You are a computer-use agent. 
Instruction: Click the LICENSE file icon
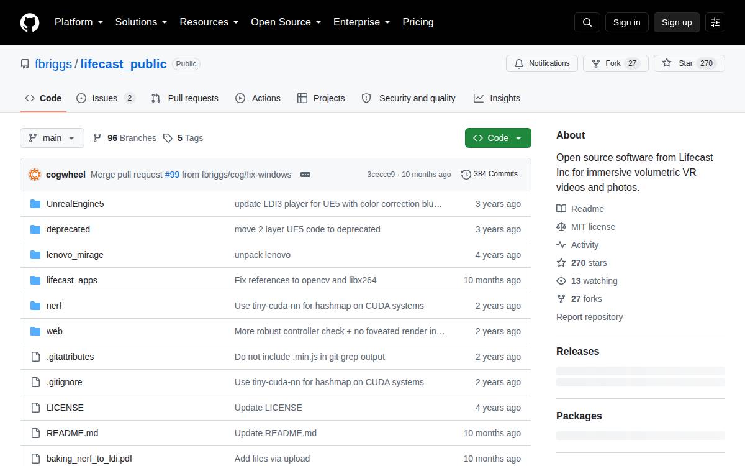[35, 408]
